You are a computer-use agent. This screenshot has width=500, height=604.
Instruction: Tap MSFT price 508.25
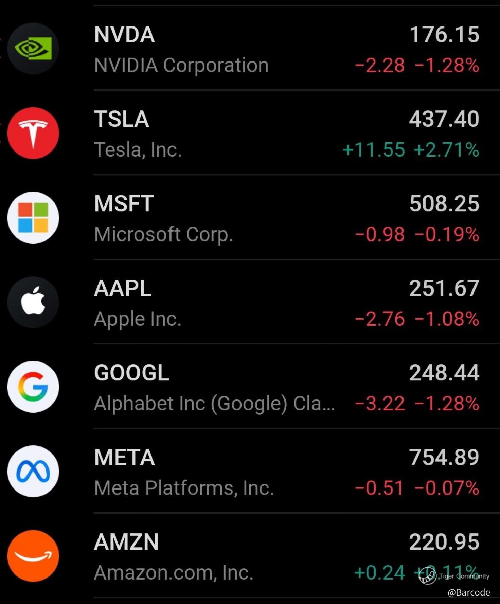point(444,204)
